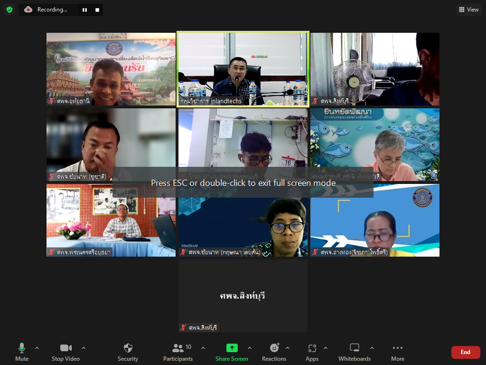Click the full screen exit hint message

[243, 183]
